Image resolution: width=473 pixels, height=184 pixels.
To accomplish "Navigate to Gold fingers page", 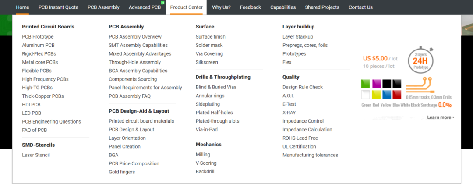I will click(x=122, y=172).
